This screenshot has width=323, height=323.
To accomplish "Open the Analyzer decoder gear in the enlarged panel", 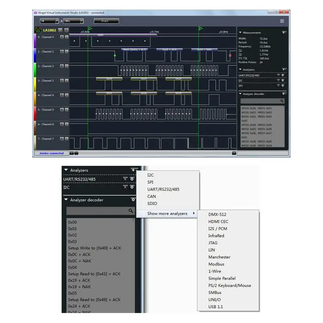I will click(133, 199).
